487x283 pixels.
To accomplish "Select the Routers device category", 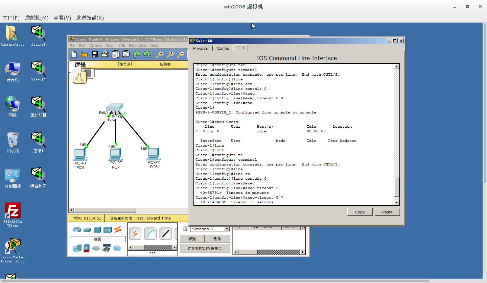I will pyautogui.click(x=77, y=230).
